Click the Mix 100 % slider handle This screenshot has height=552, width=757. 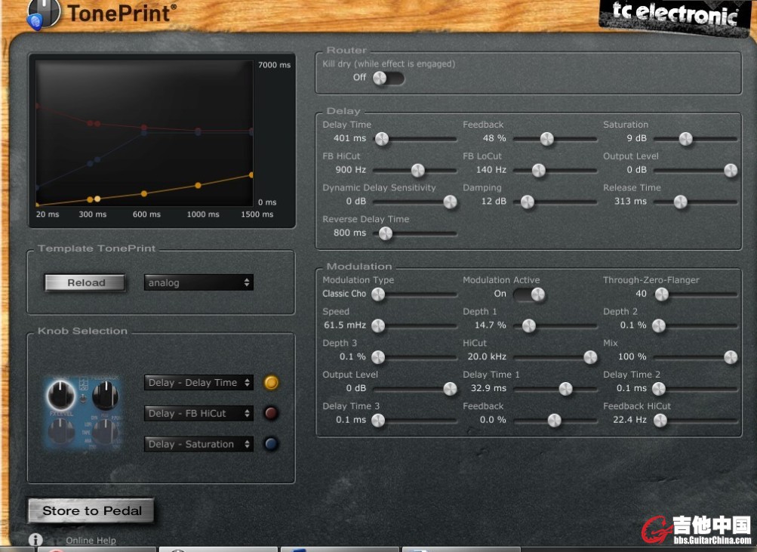click(731, 357)
